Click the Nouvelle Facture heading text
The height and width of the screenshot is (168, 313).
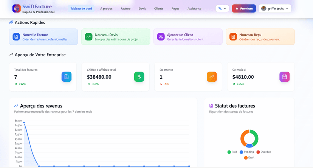[x=35, y=35]
